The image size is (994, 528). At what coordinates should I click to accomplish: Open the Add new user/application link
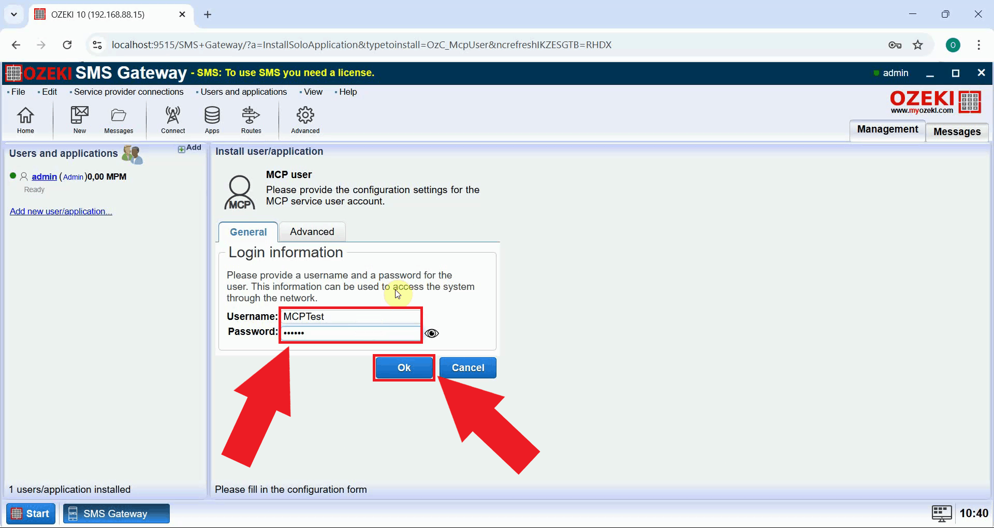click(x=60, y=211)
